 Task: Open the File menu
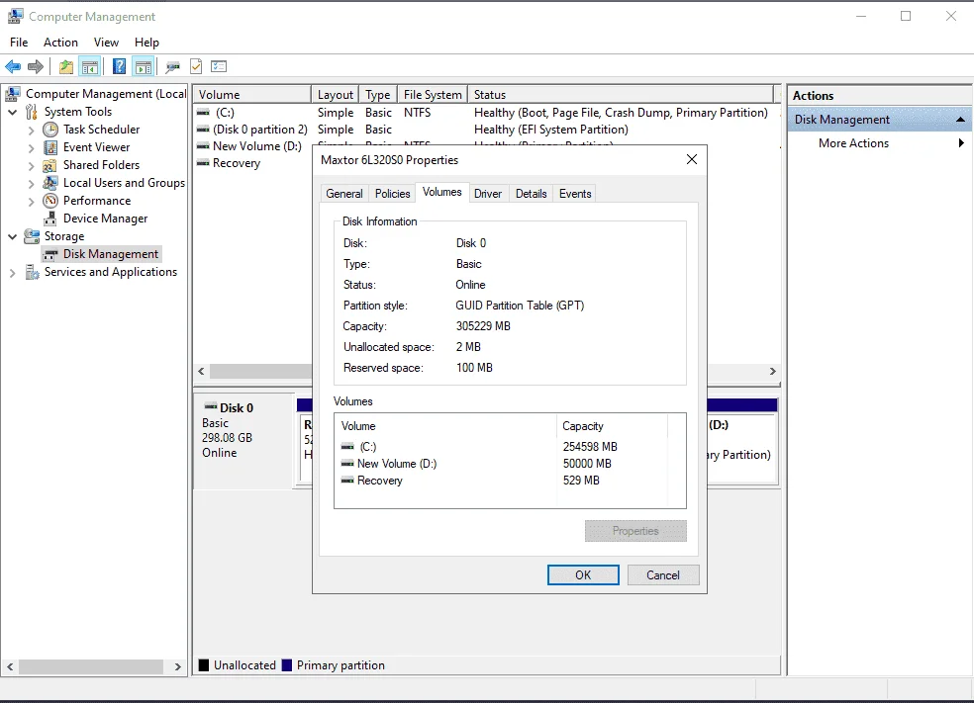pyautogui.click(x=19, y=43)
